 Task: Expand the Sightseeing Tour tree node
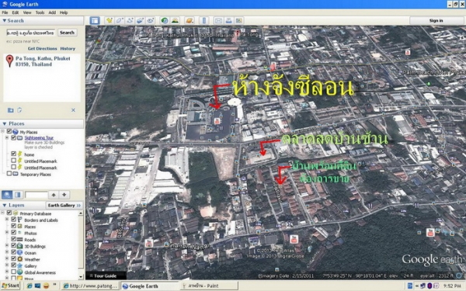tap(7, 138)
